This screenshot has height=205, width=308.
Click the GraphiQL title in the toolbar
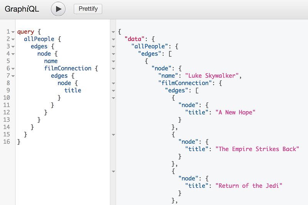tap(22, 9)
